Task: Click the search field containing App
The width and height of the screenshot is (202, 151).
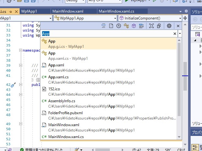Action: point(107,34)
